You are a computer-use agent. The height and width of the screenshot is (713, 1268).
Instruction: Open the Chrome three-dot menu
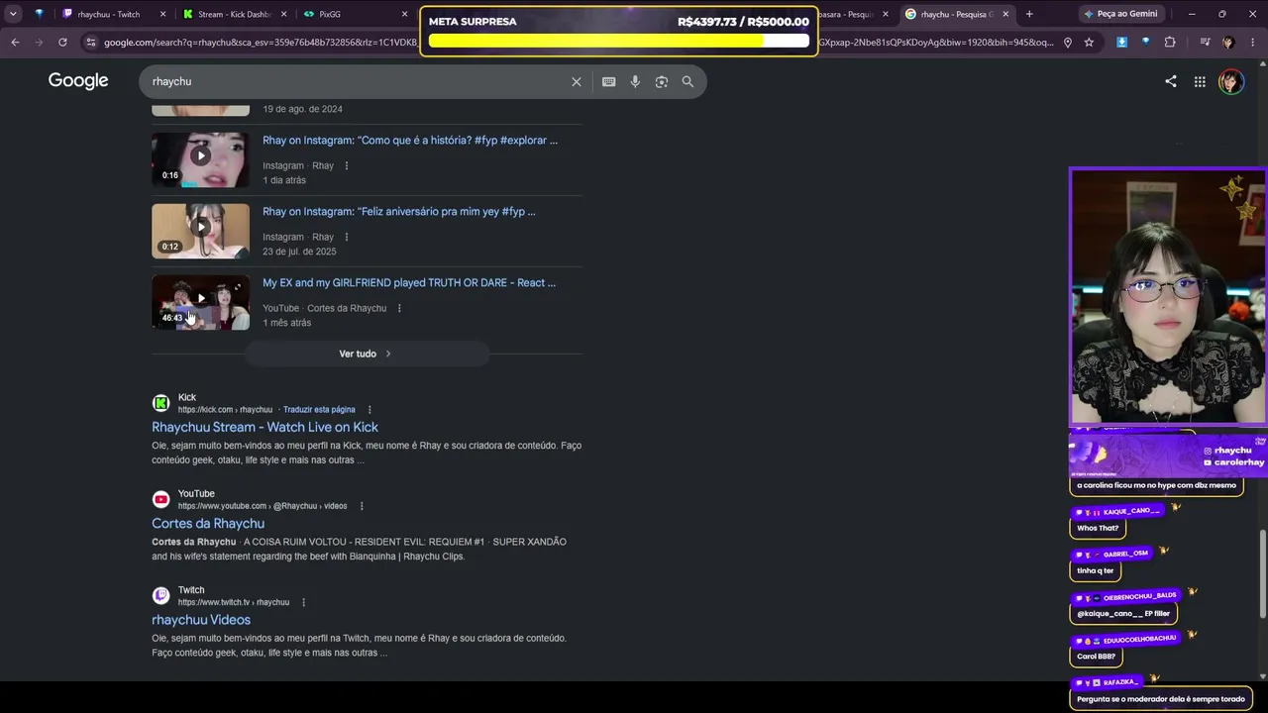coord(1253,43)
